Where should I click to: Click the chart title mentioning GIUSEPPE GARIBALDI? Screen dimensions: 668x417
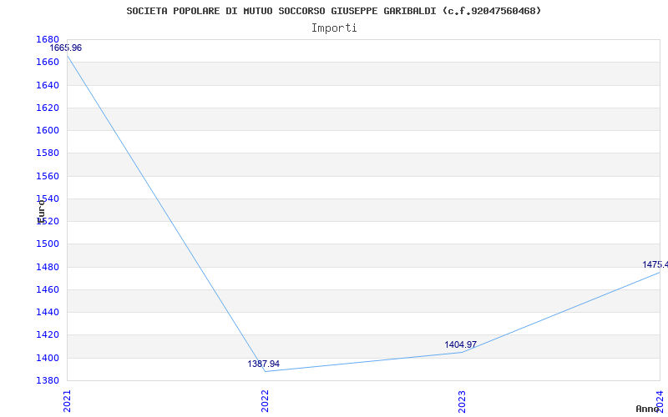[x=333, y=11]
